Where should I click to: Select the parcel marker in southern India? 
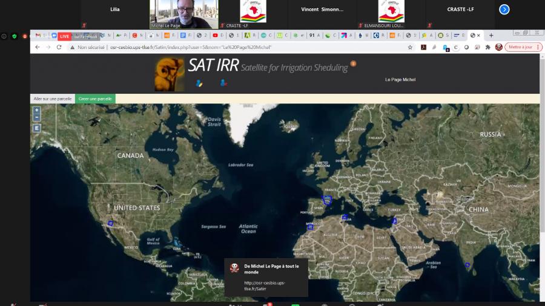pos(467,265)
